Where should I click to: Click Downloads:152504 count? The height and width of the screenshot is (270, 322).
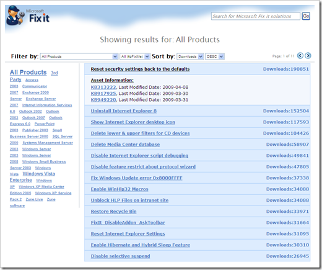[286, 111]
